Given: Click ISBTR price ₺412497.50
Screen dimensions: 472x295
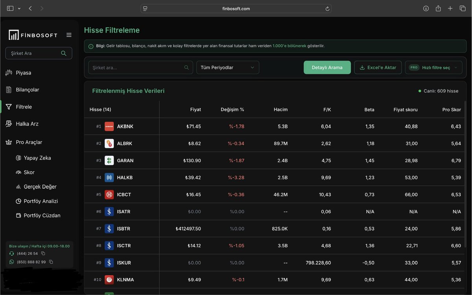Looking at the screenshot, I should [188, 229].
